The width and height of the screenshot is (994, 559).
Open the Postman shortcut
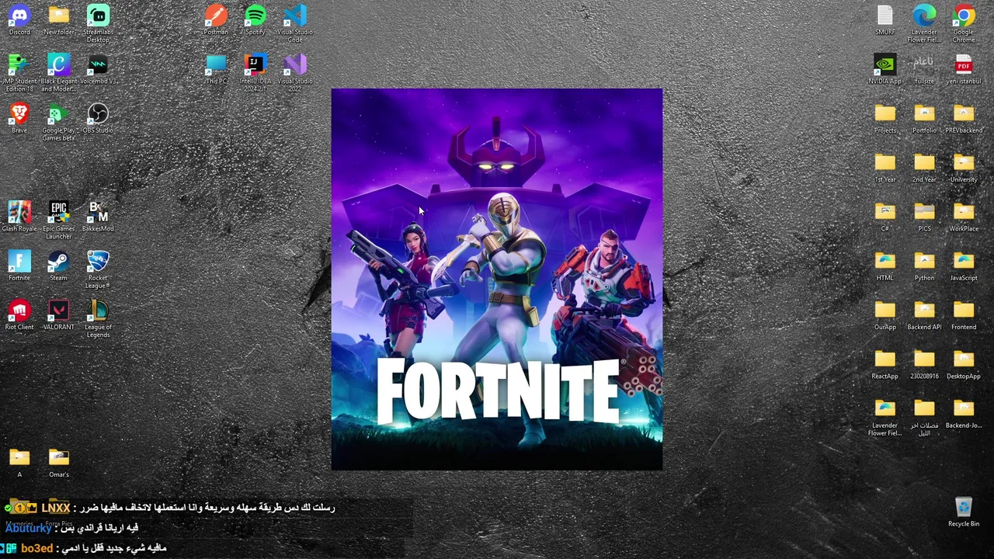pos(216,21)
